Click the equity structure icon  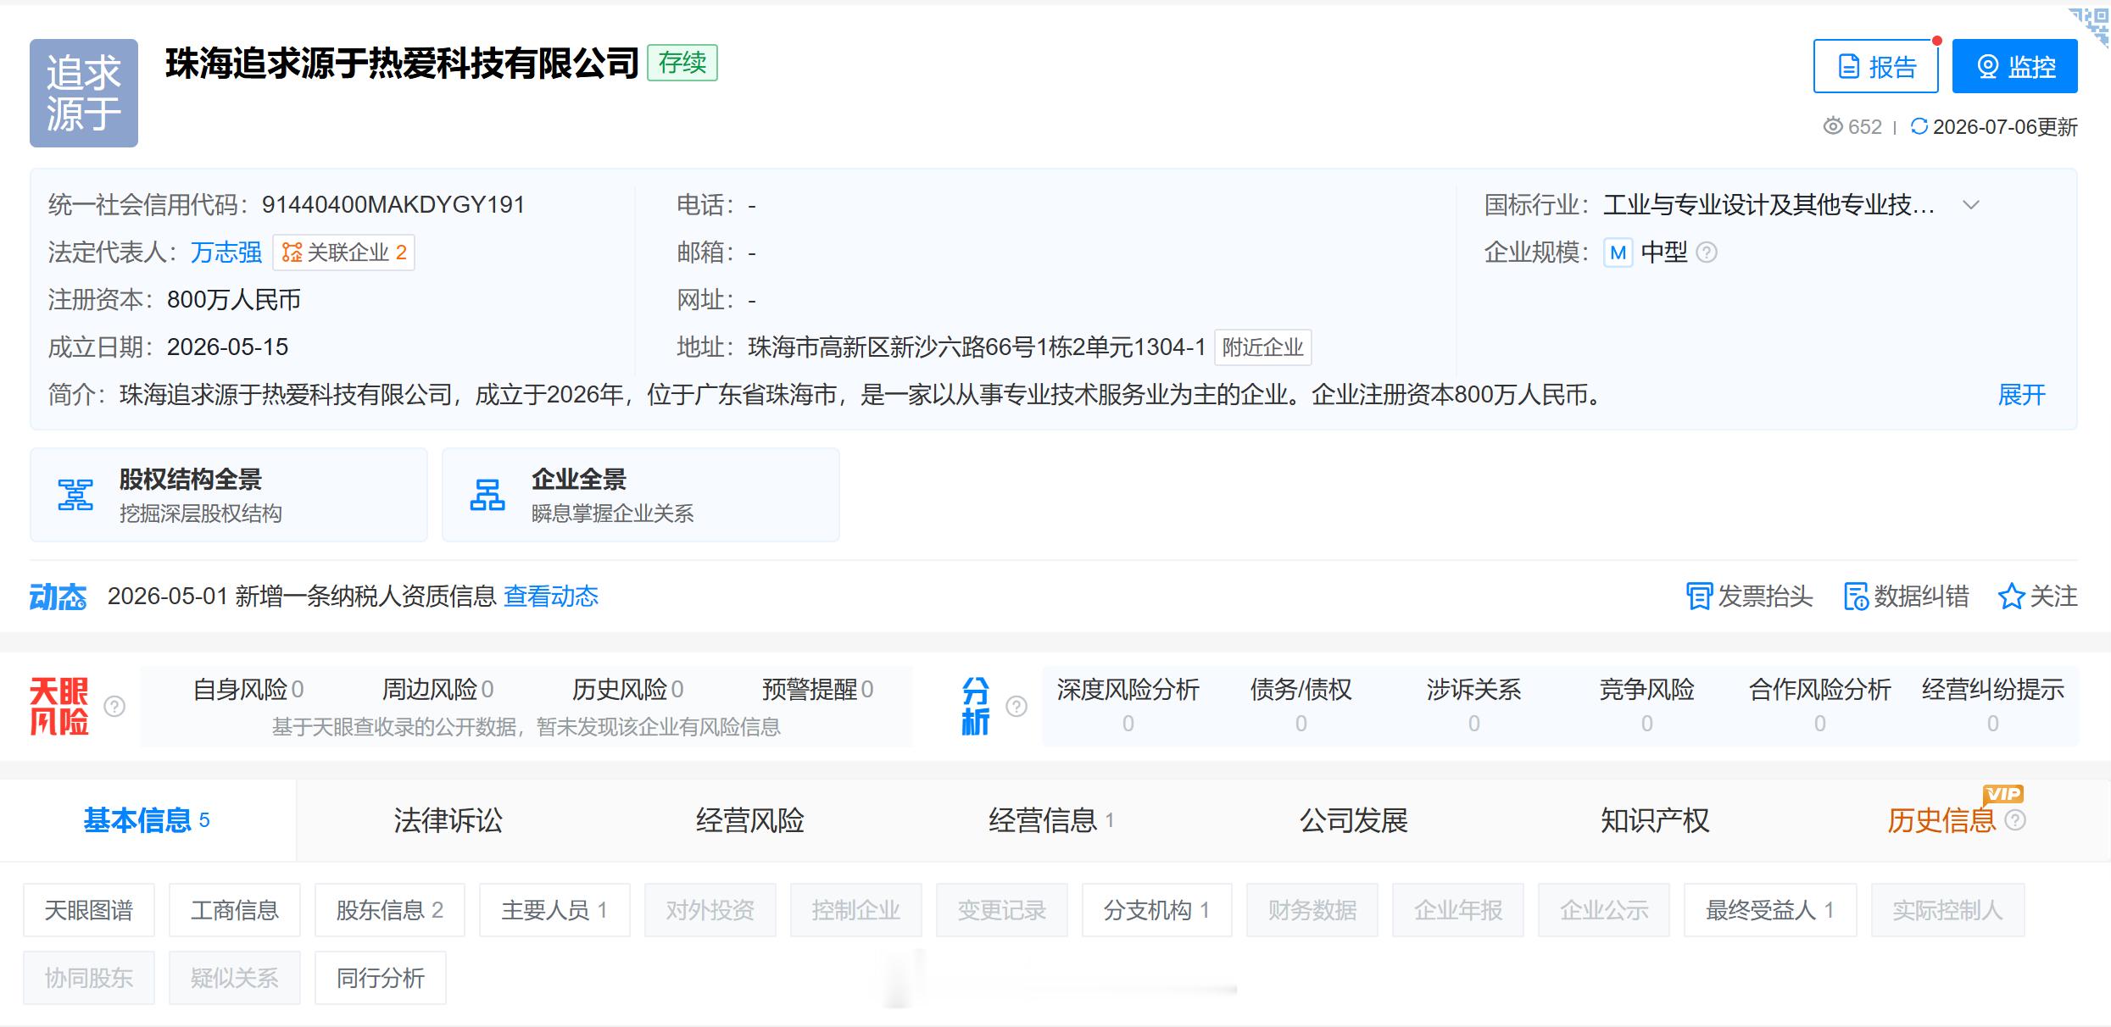(x=75, y=495)
